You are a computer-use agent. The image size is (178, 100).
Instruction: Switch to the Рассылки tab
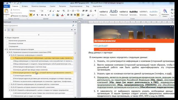(62, 6)
